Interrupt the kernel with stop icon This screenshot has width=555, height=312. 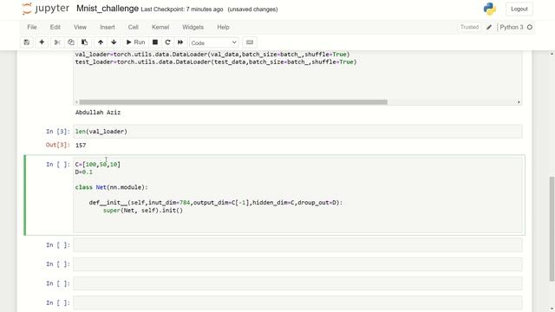(x=155, y=42)
